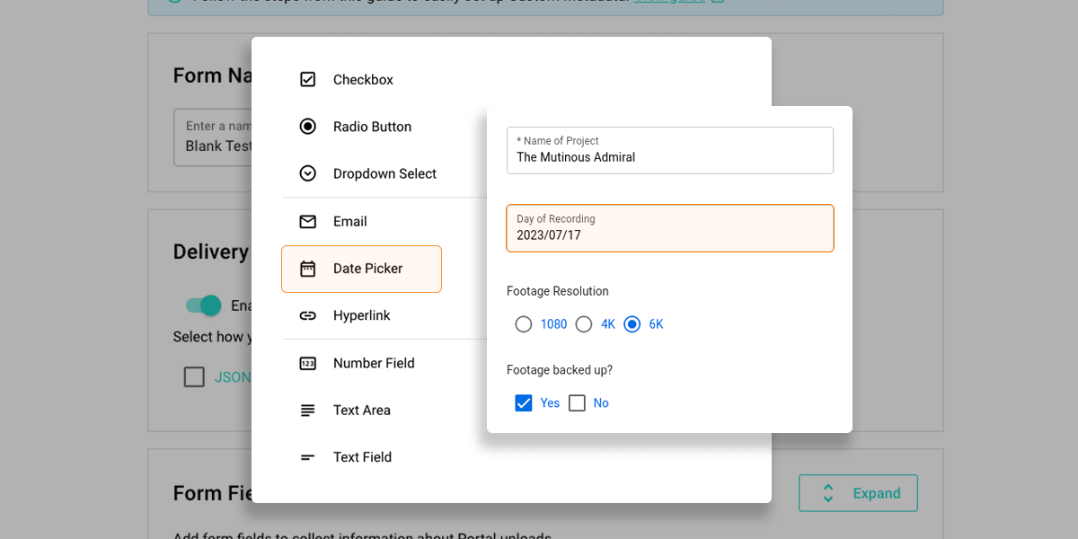Uncheck Yes under Footage backed up
The width and height of the screenshot is (1078, 539).
(x=524, y=402)
